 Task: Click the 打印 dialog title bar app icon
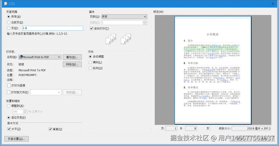(x=6, y=4)
